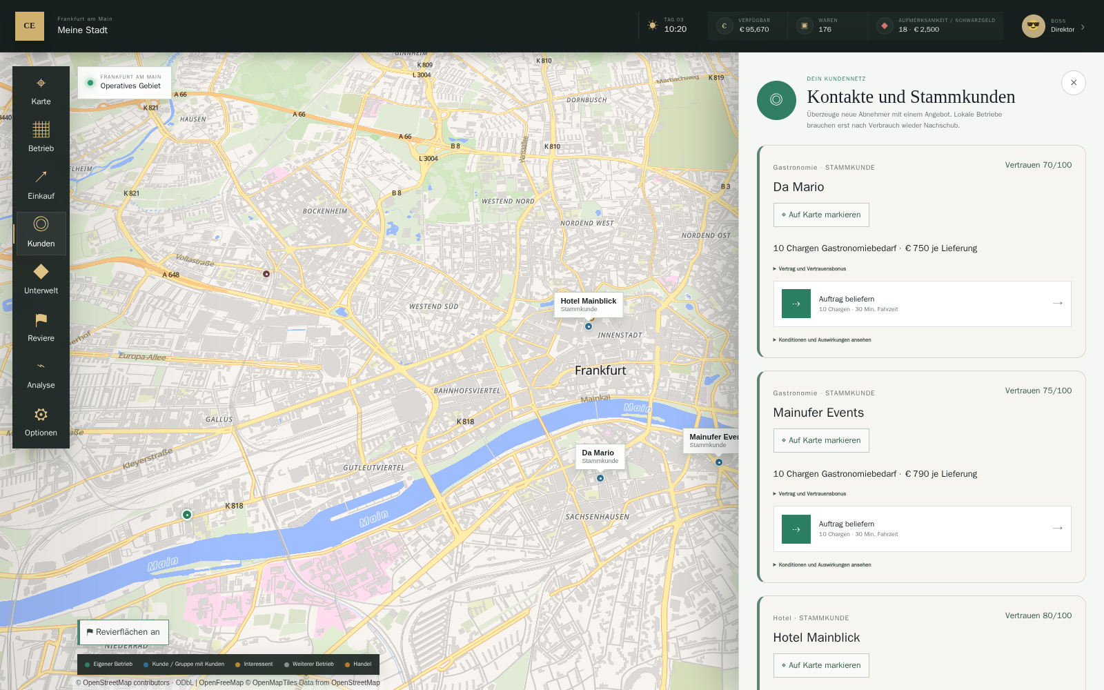
Task: Expand Da Mario Konditionen und Auswirkungen
Action: tap(822, 340)
